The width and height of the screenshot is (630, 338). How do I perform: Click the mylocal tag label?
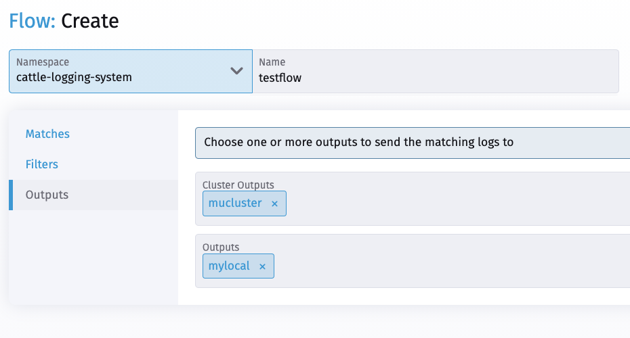[x=229, y=266]
